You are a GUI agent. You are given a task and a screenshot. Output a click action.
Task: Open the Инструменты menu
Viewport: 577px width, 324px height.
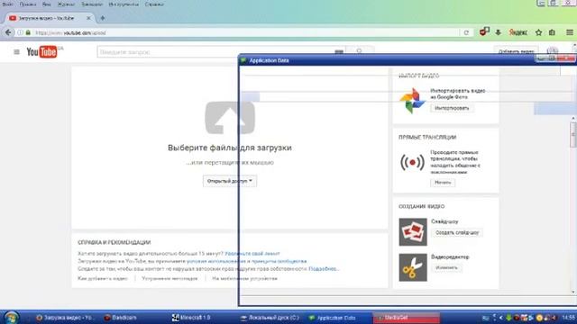tap(124, 4)
